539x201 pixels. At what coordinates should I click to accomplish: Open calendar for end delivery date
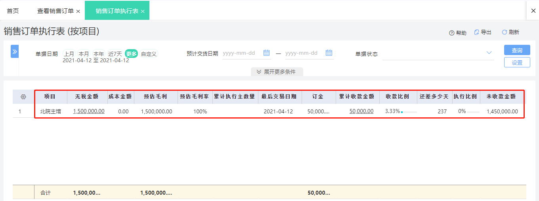coord(329,53)
